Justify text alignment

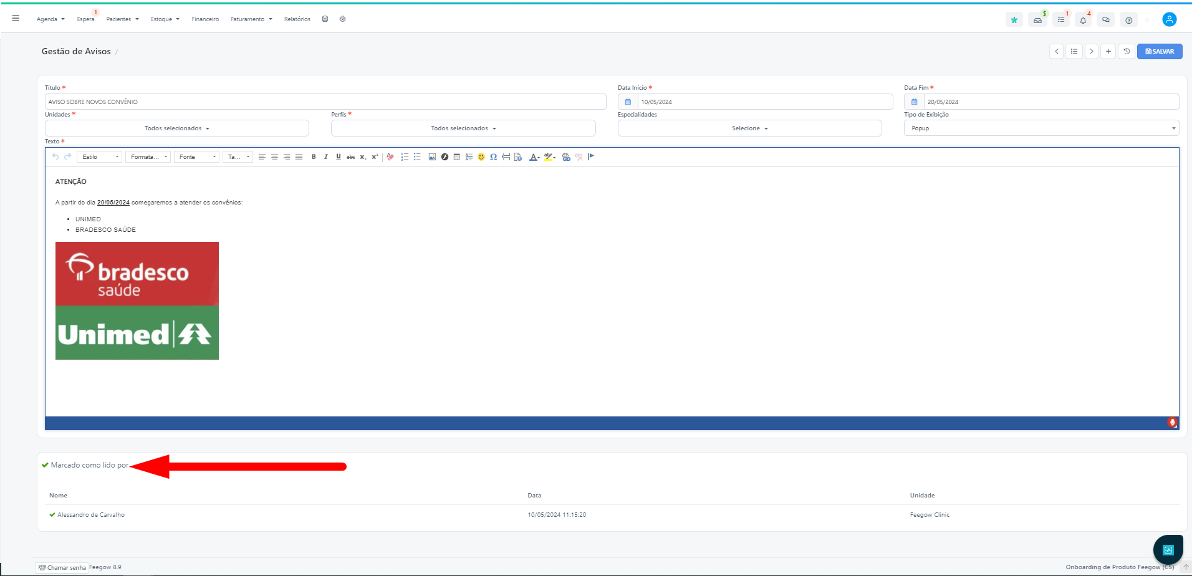point(299,157)
